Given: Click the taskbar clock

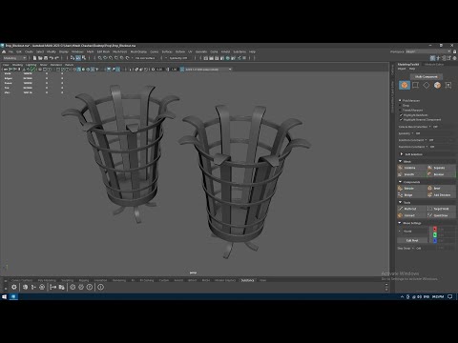Looking at the screenshot, I should point(438,296).
